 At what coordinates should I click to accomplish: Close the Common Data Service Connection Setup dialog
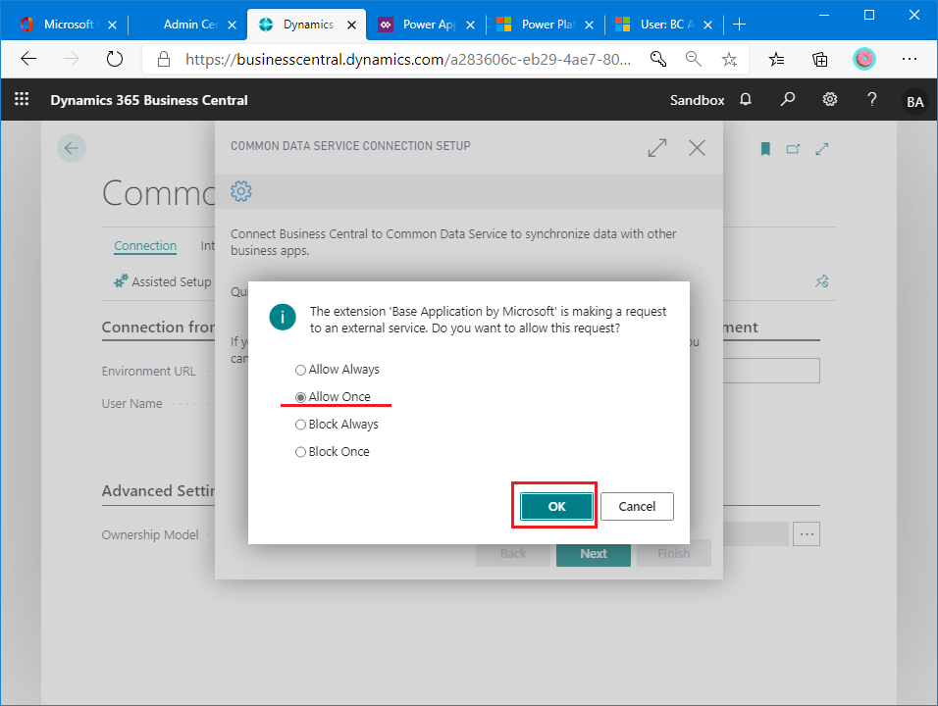(x=697, y=148)
